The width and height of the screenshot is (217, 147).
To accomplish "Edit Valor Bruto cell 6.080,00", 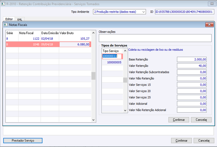I will (x=75, y=44).
